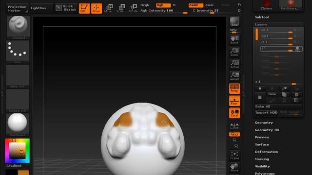This screenshot has width=312, height=175.
Task: Select the Draw mode button
Action: [x=97, y=8]
